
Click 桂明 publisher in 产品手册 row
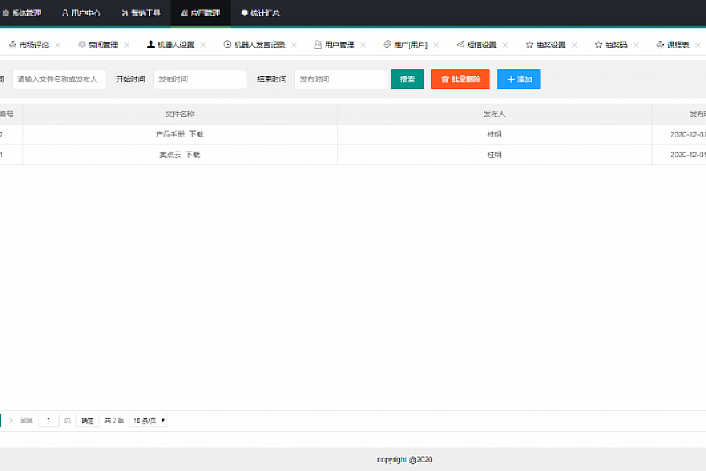coord(494,134)
